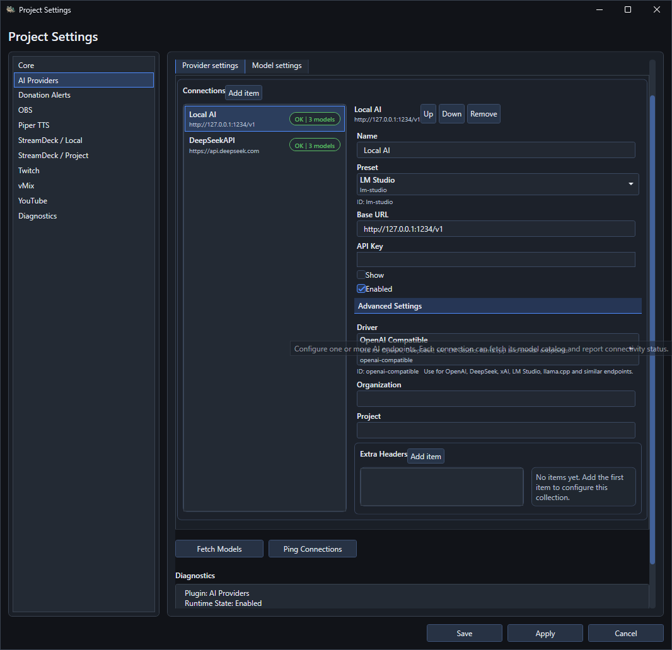Viewport: 672px width, 650px height.
Task: Apply the settings changes
Action: [545, 633]
